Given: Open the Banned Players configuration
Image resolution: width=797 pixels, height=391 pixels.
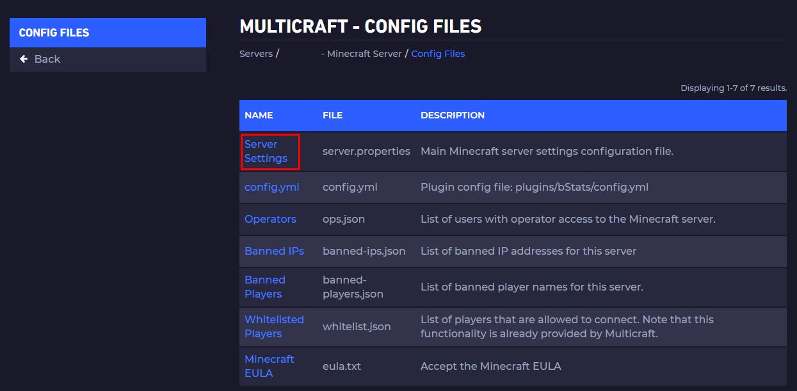Looking at the screenshot, I should [x=265, y=287].
